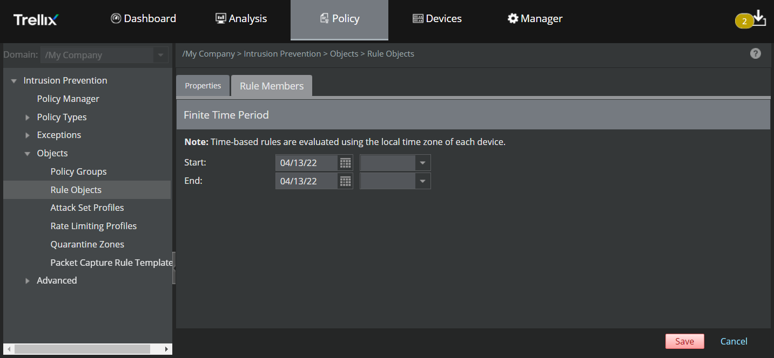
Task: Click the help question mark icon
Action: (756, 53)
